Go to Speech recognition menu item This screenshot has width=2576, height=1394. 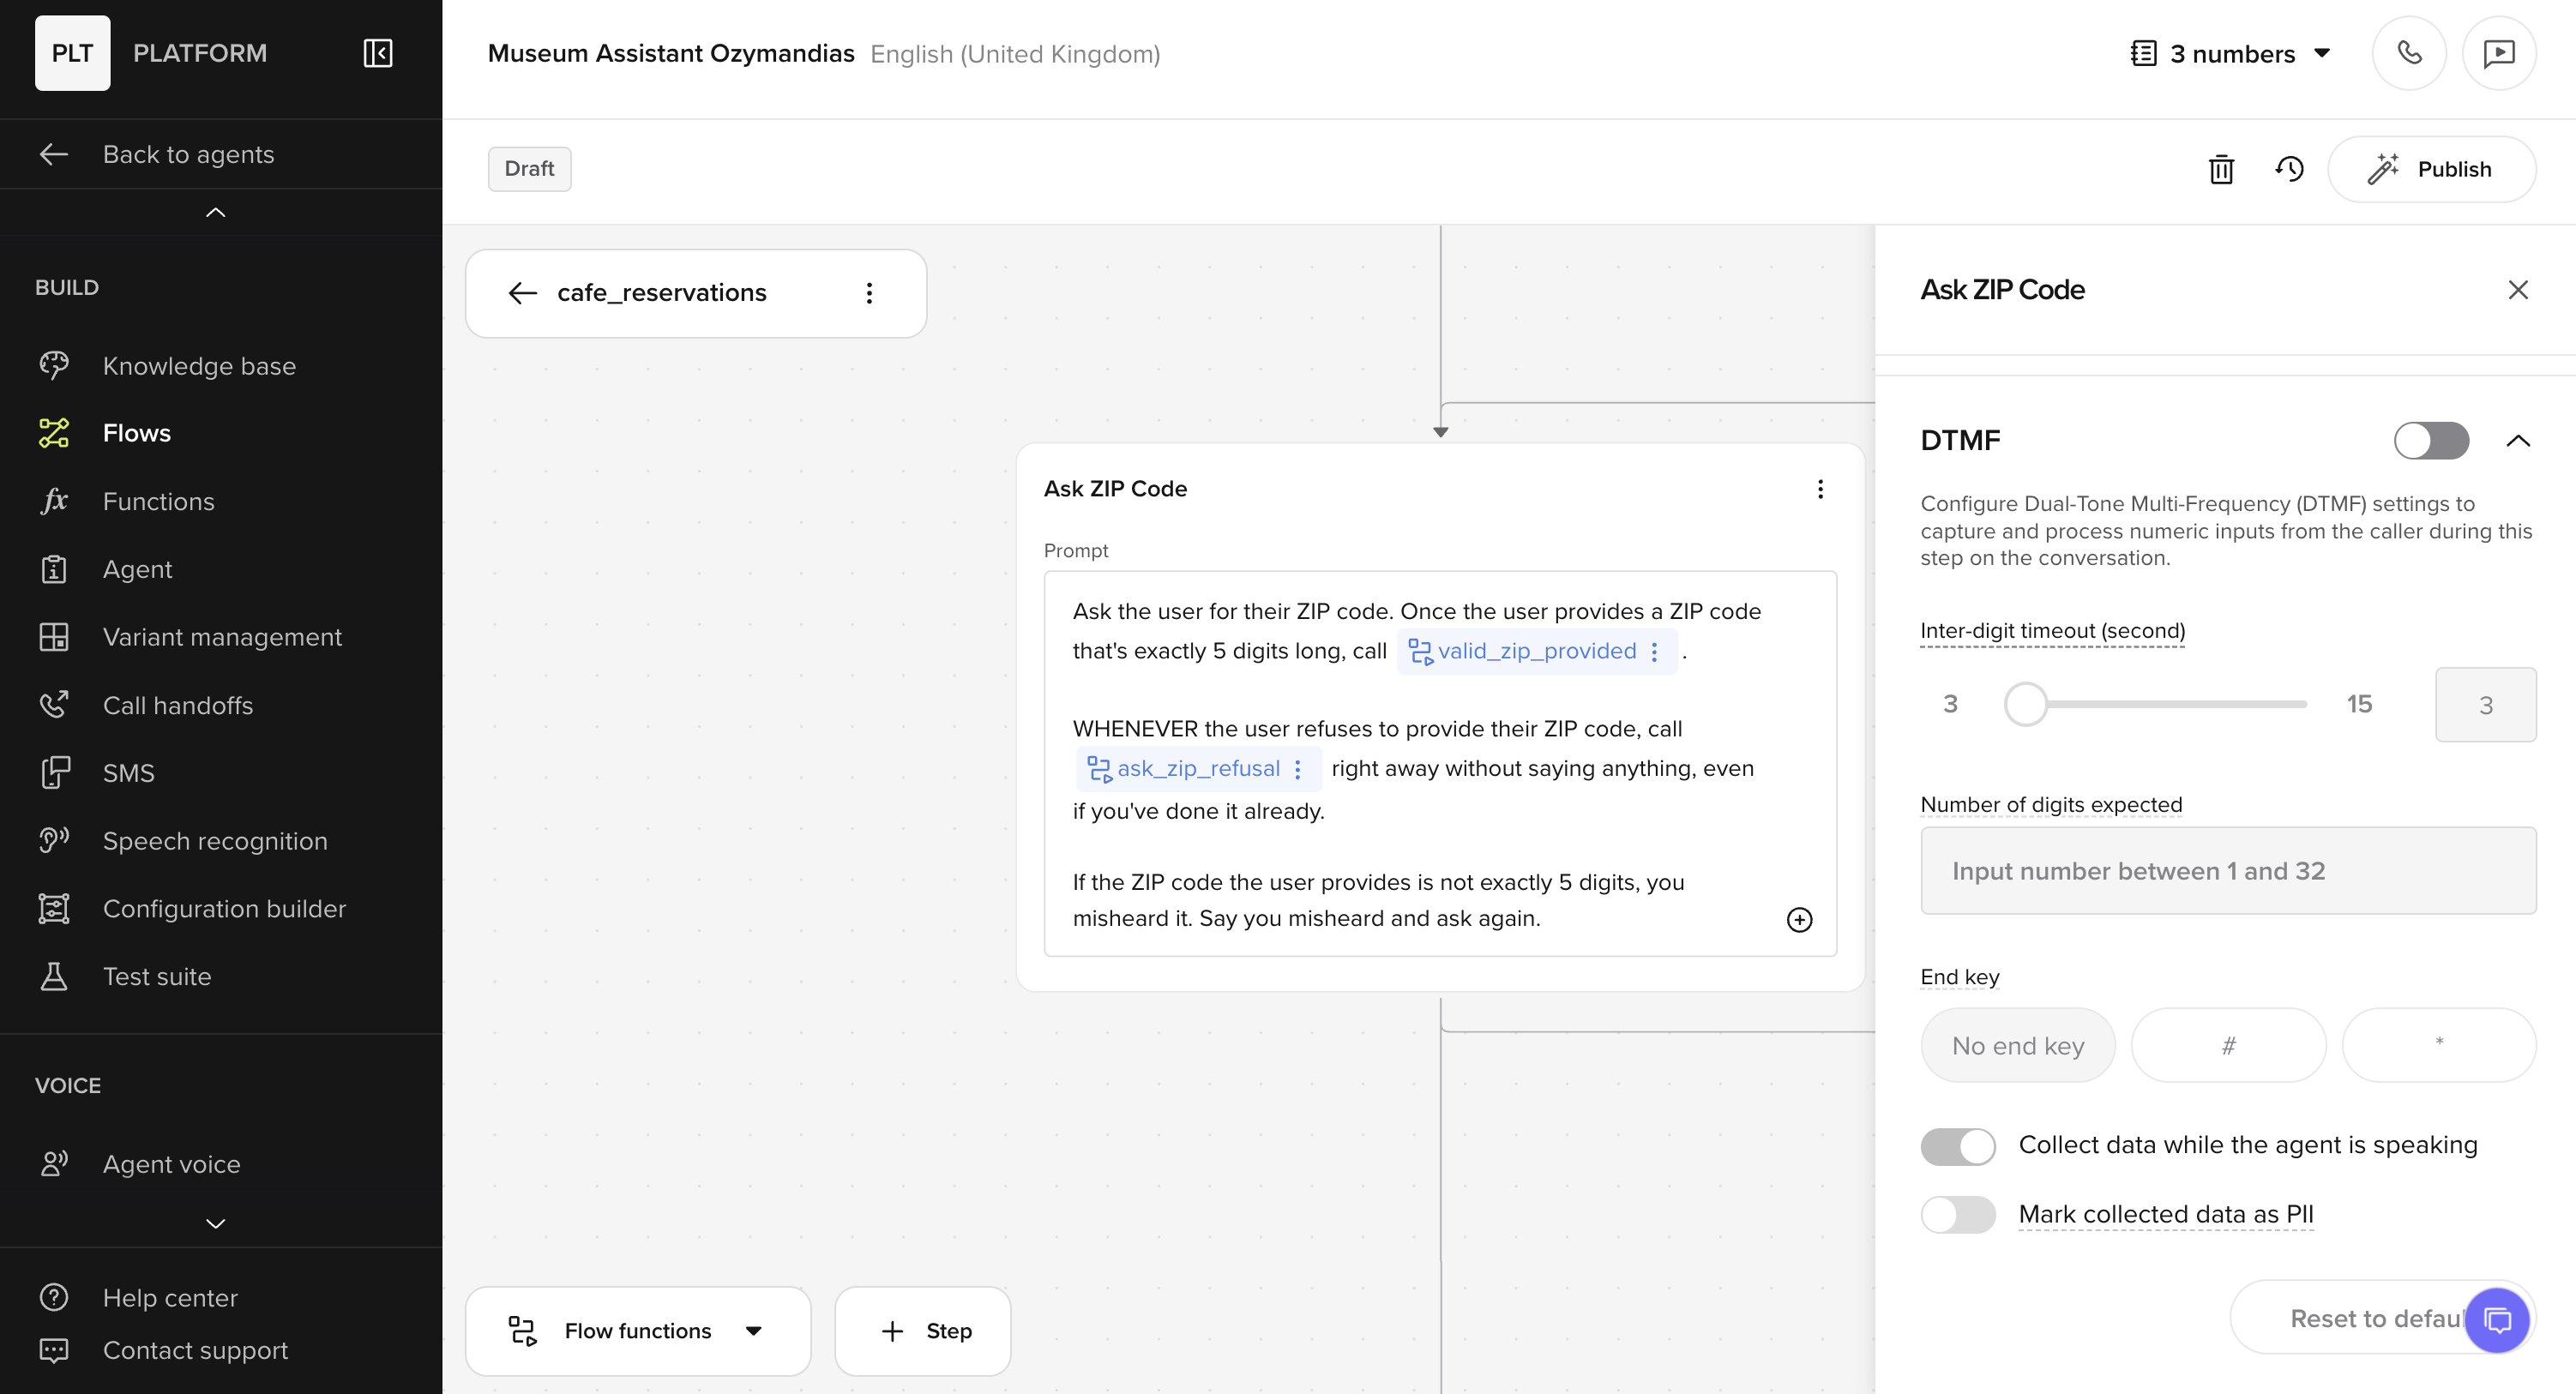coord(215,841)
